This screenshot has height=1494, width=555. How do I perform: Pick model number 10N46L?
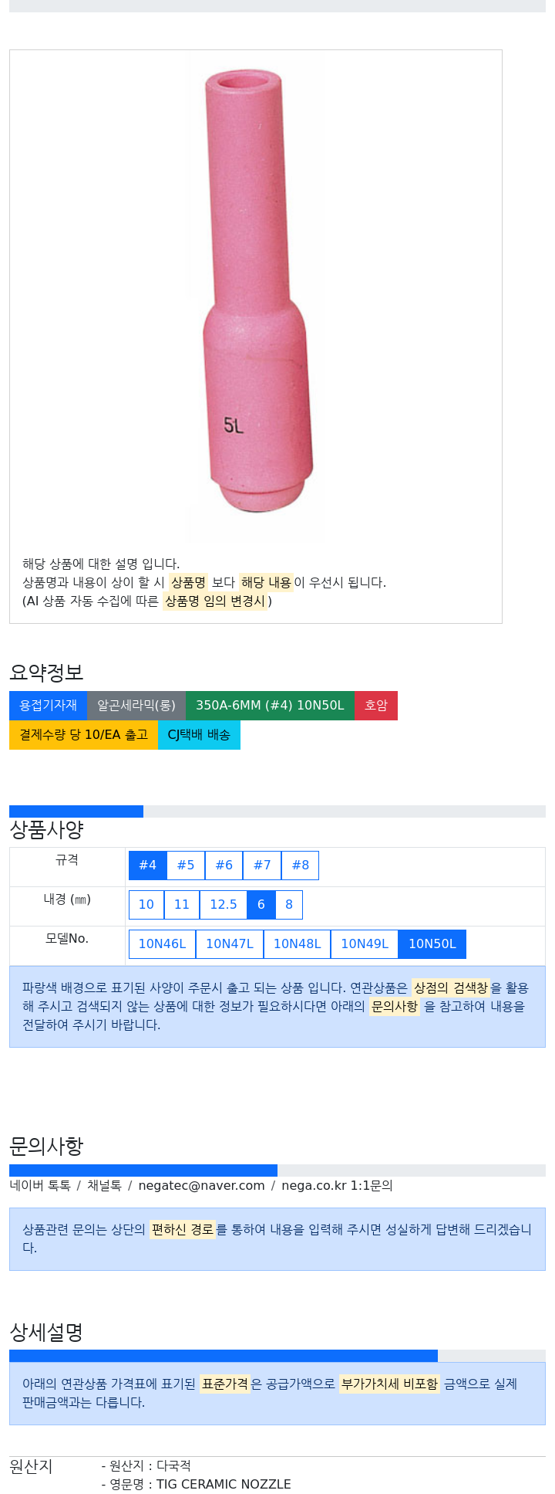(162, 944)
